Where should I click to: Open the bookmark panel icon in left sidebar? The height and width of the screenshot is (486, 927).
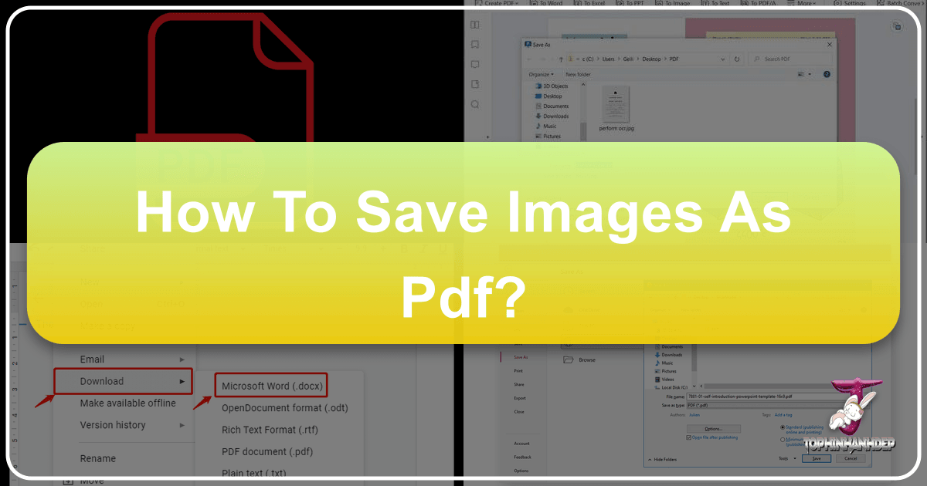pyautogui.click(x=476, y=45)
